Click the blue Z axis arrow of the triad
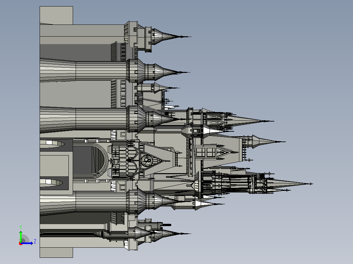 [x=27, y=243]
